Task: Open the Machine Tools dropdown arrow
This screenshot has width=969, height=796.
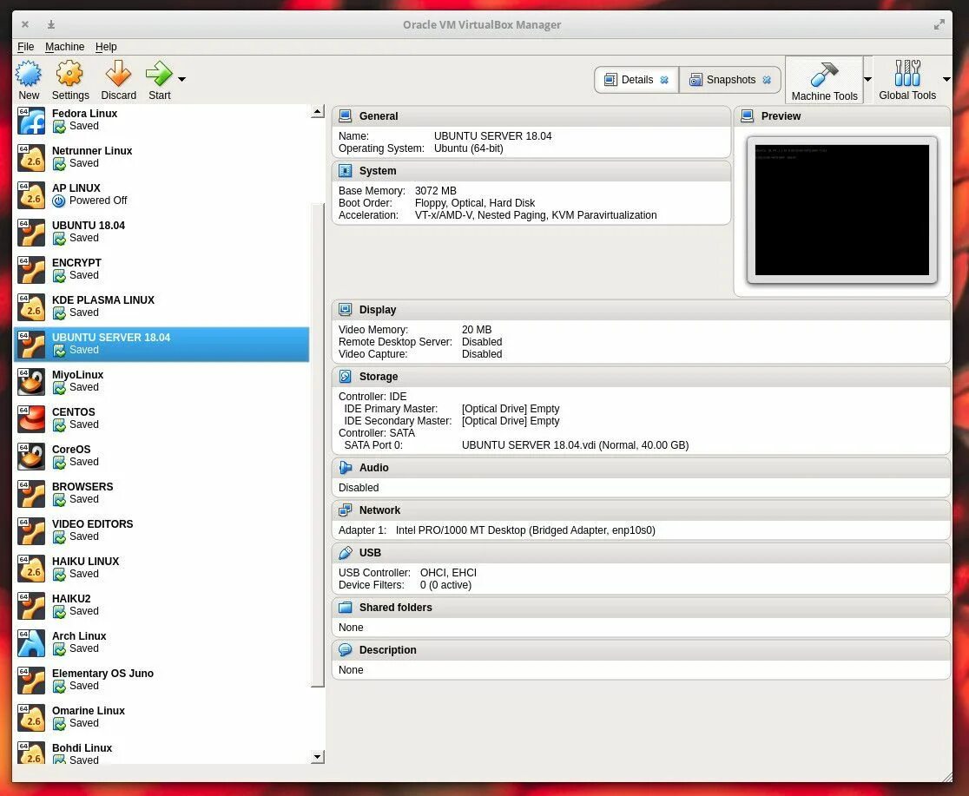Action: coord(867,79)
